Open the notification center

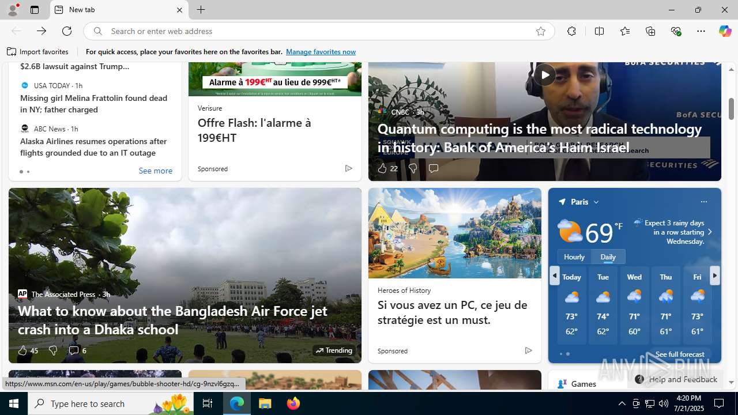[x=719, y=403]
